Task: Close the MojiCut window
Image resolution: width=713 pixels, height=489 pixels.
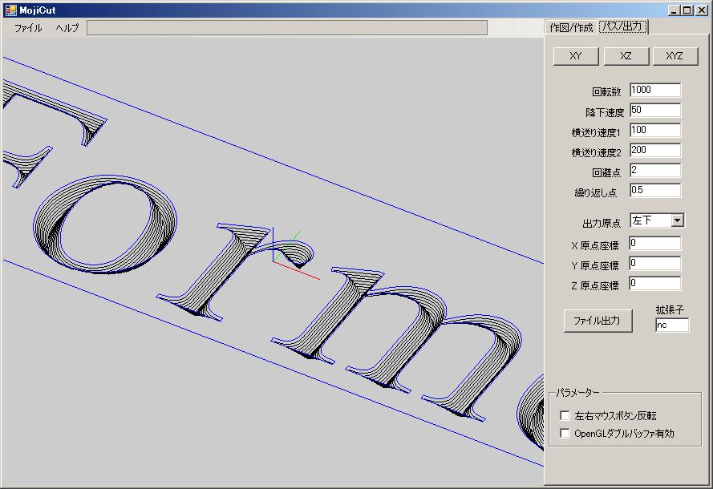Action: (x=701, y=10)
